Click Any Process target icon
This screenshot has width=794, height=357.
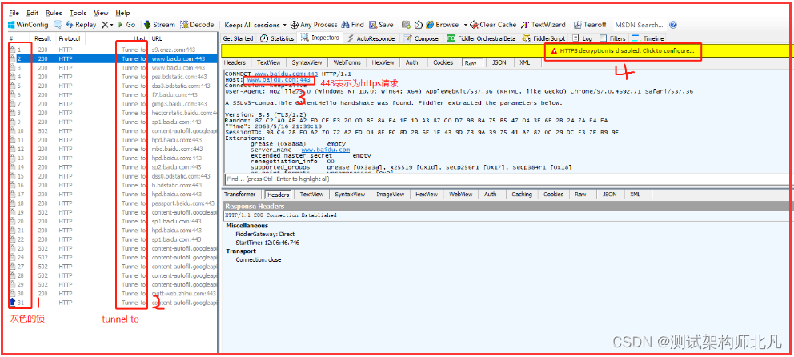(314, 24)
